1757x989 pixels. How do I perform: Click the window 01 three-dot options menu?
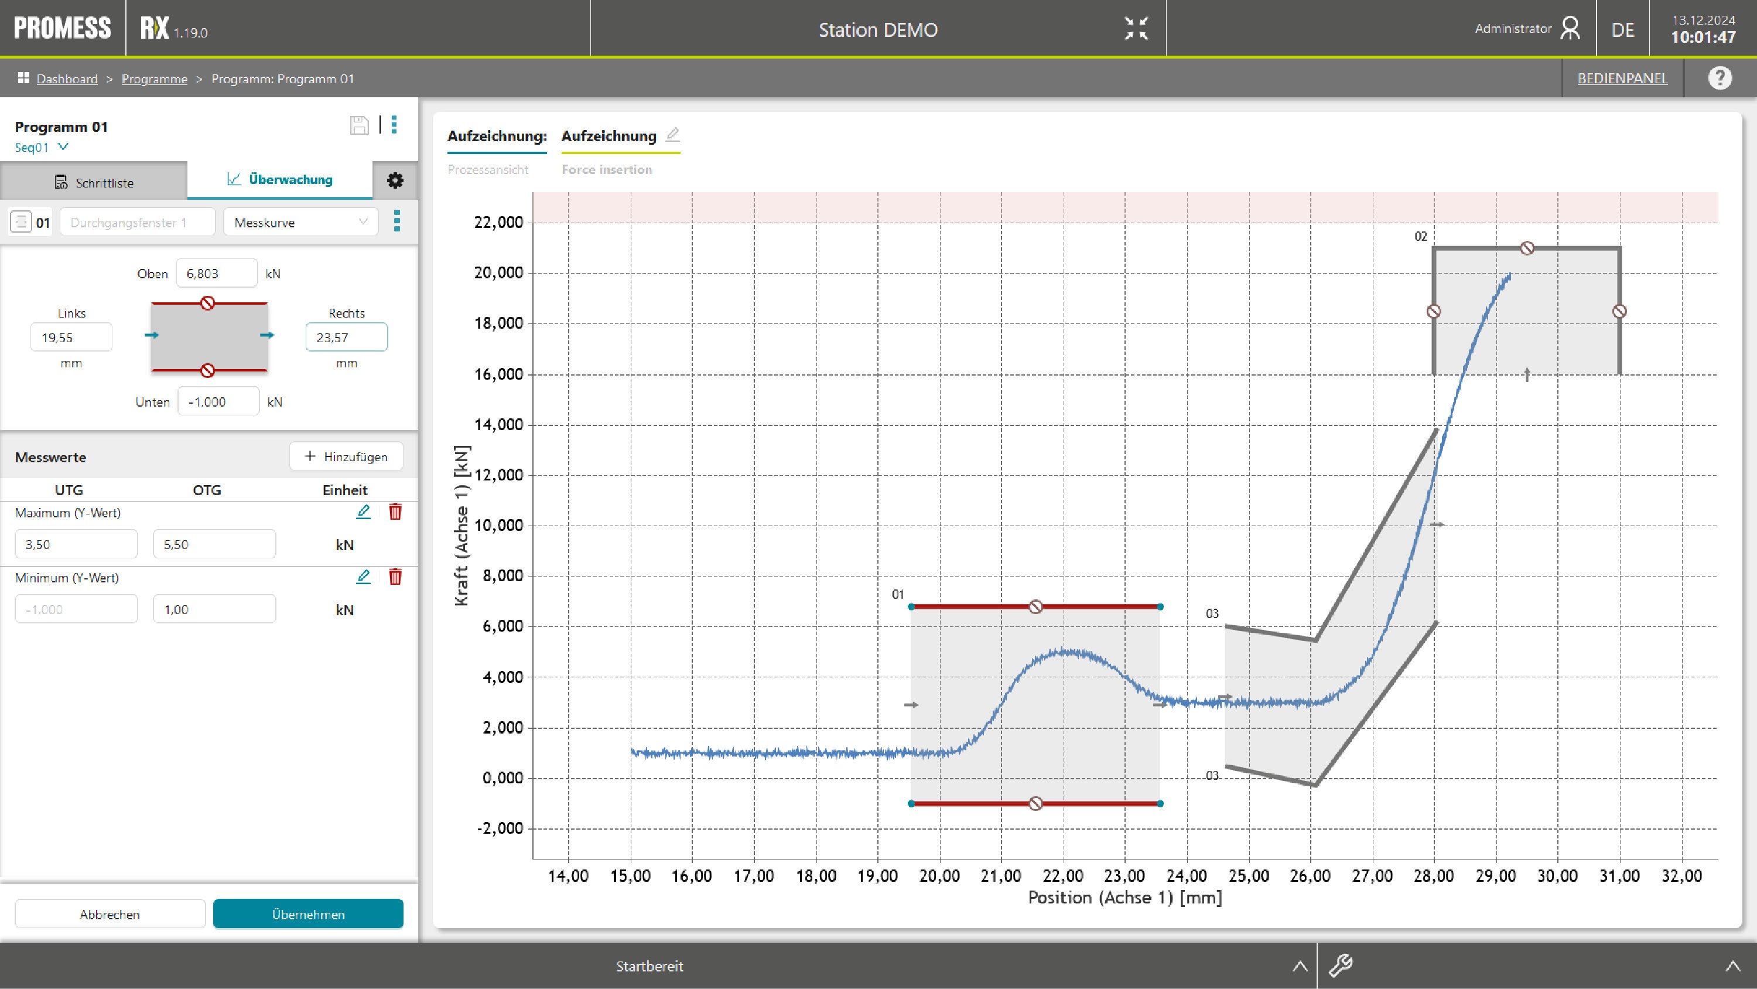(397, 221)
